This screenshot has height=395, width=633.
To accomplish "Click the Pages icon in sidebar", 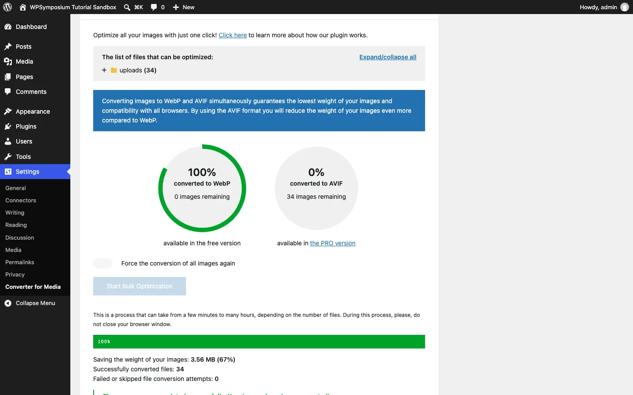I will tap(8, 77).
